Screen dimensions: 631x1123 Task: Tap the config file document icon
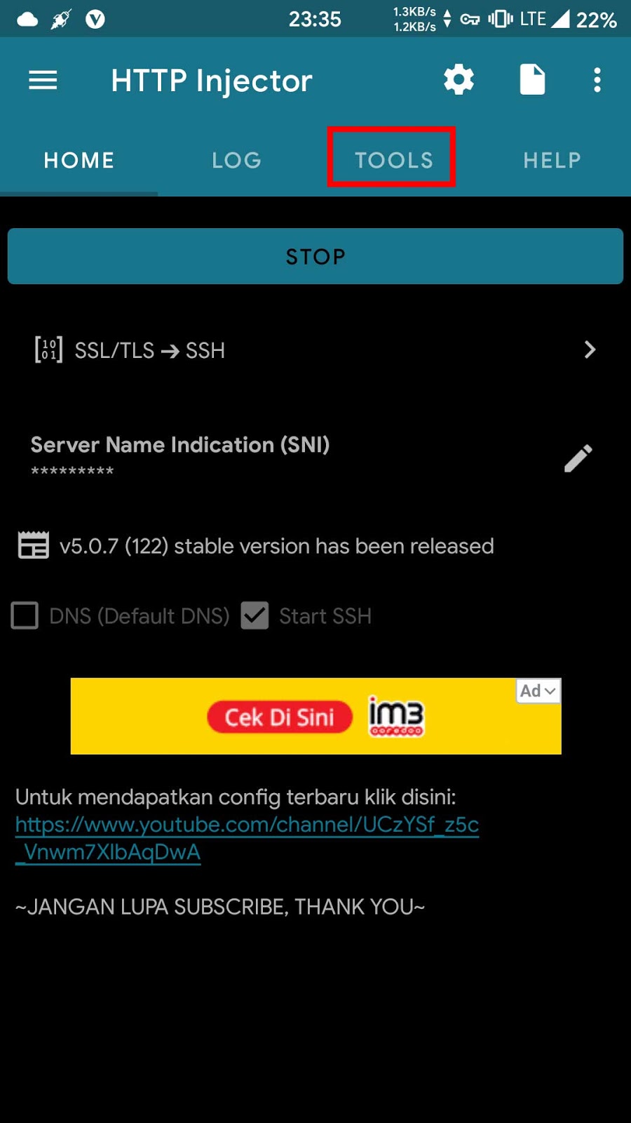click(532, 79)
